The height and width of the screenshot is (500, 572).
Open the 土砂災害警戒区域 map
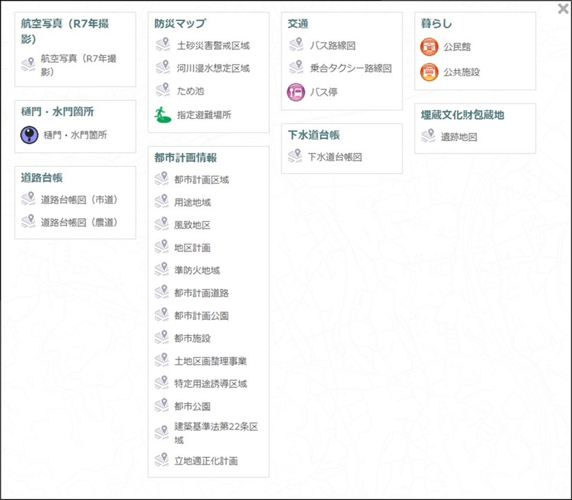pos(213,46)
